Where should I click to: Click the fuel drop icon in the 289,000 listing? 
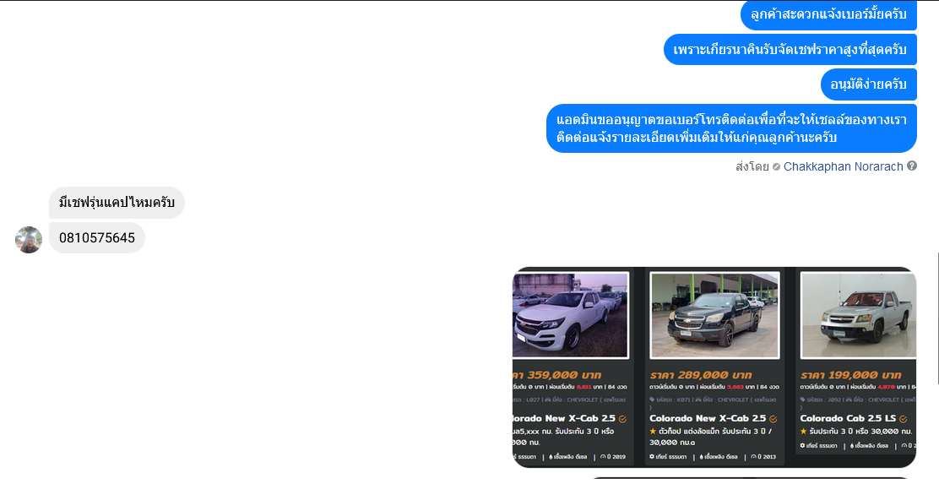point(701,457)
